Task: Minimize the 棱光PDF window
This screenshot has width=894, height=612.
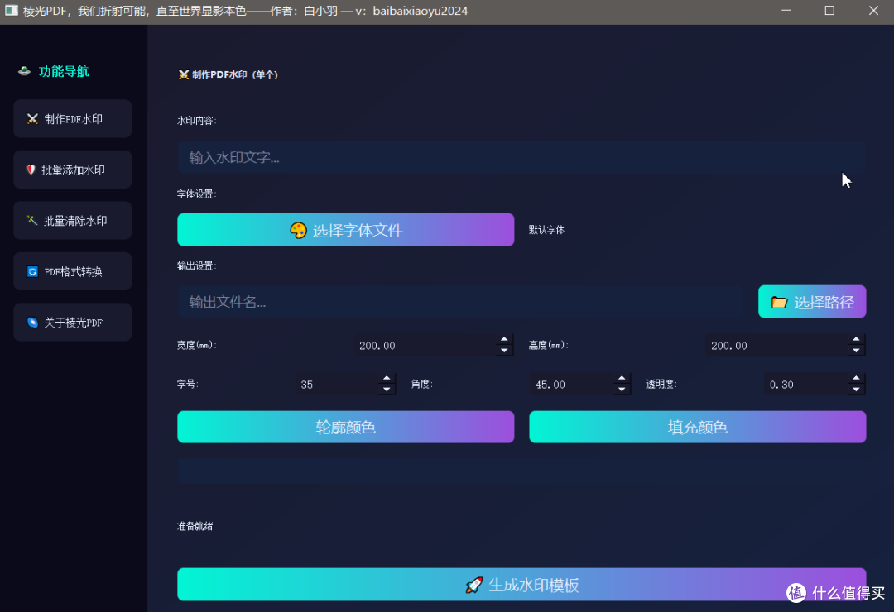Action: tap(786, 11)
